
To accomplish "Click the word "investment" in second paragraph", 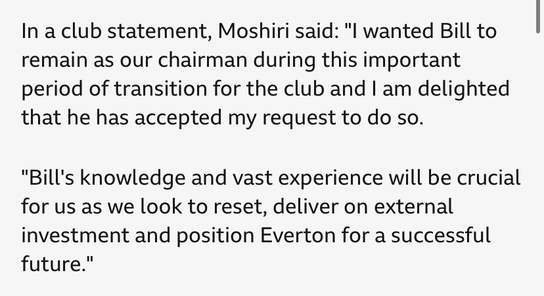I will pyautogui.click(x=76, y=236).
